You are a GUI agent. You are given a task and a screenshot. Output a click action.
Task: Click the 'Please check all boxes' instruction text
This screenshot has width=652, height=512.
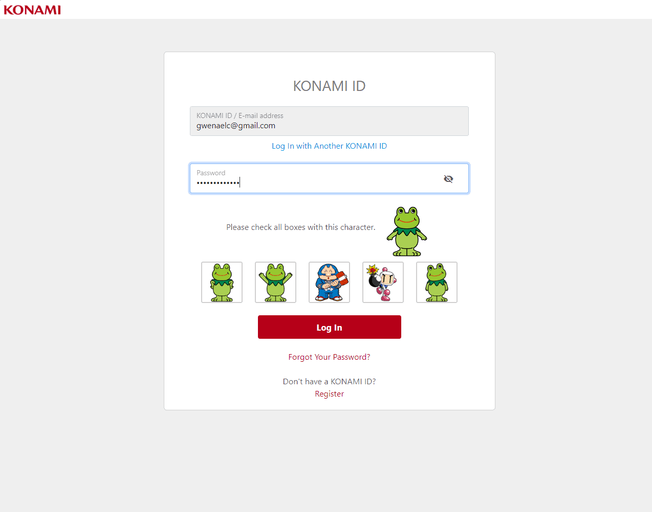point(301,227)
